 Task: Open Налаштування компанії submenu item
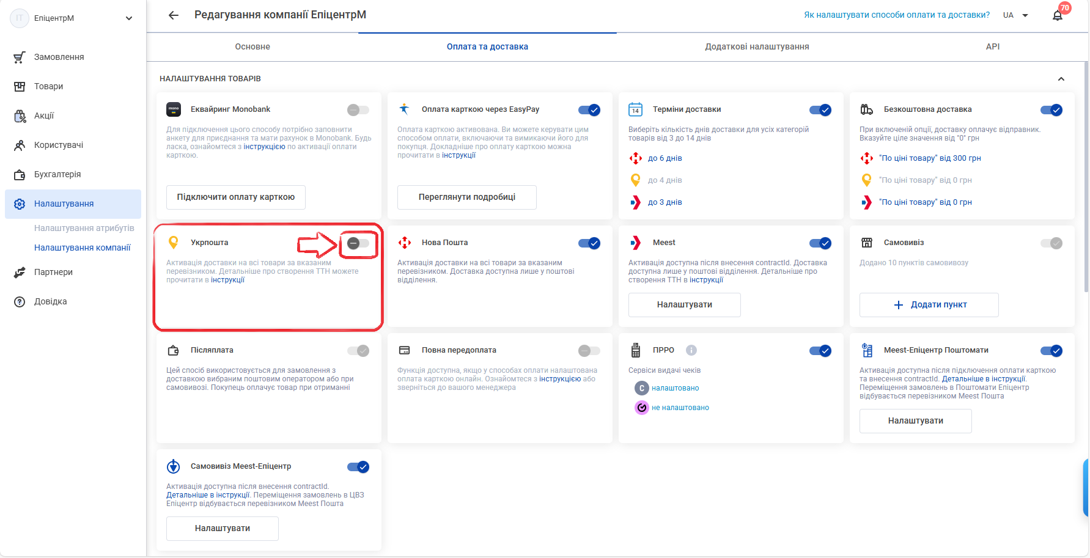pos(83,248)
